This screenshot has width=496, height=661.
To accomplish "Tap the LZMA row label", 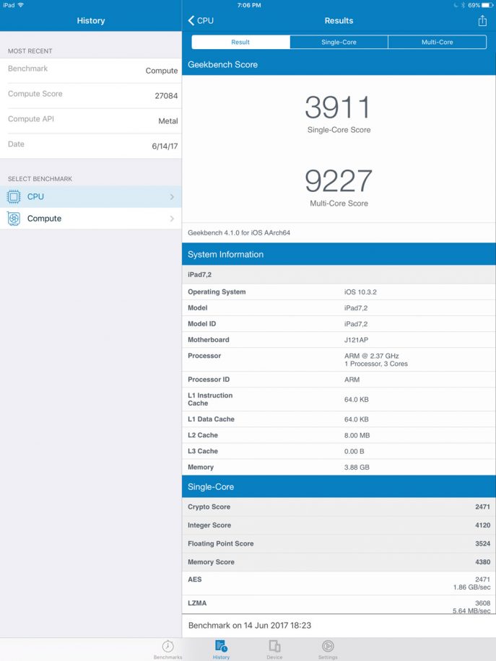I will [x=197, y=603].
